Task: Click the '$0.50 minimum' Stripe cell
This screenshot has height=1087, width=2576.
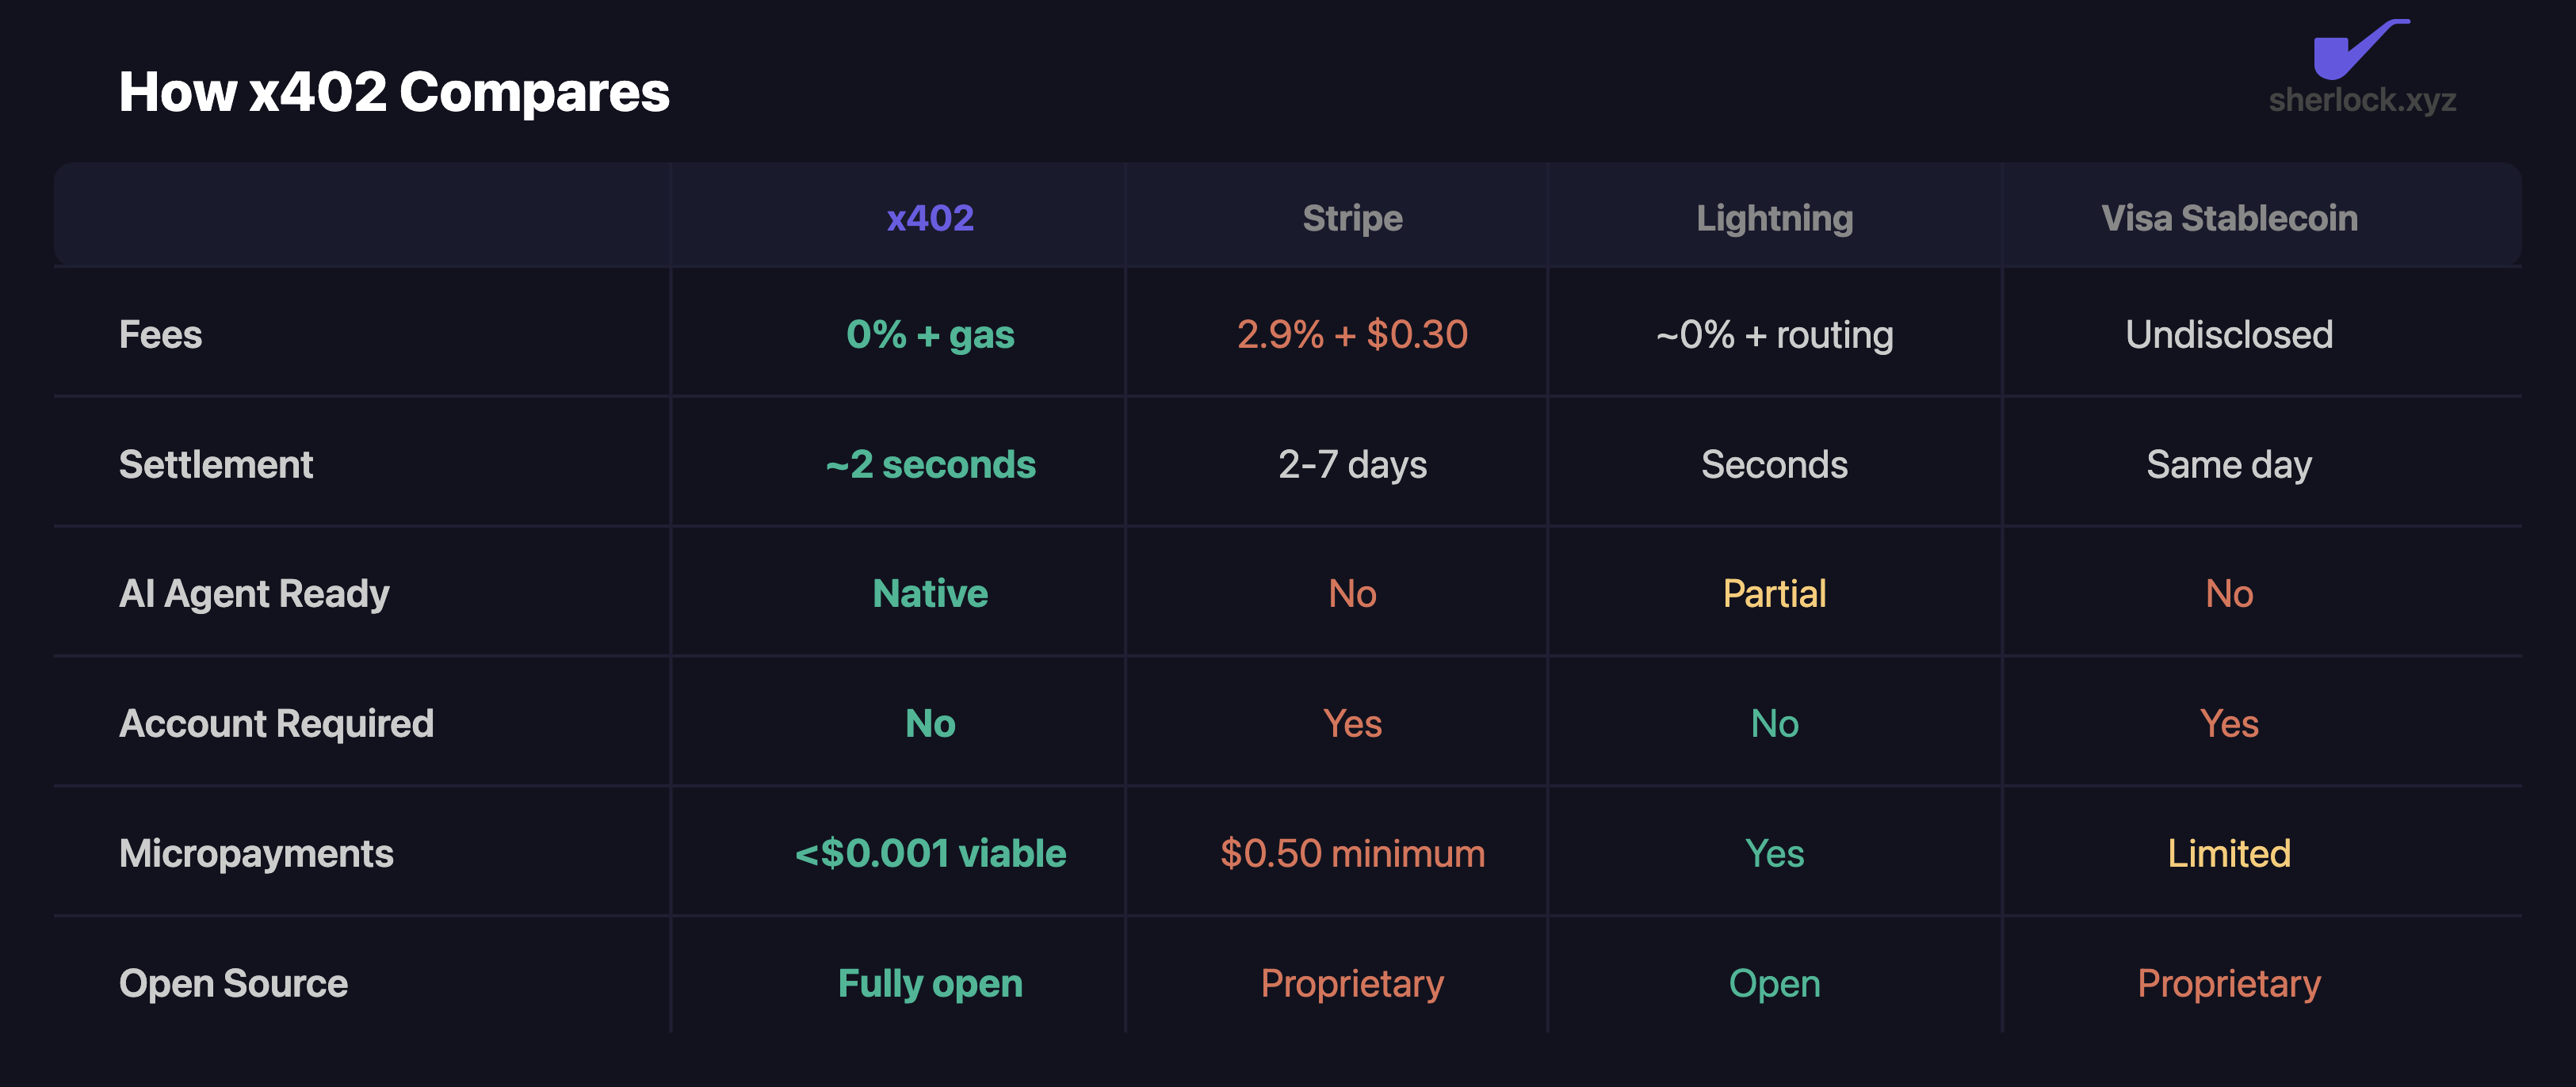Action: pyautogui.click(x=1352, y=854)
